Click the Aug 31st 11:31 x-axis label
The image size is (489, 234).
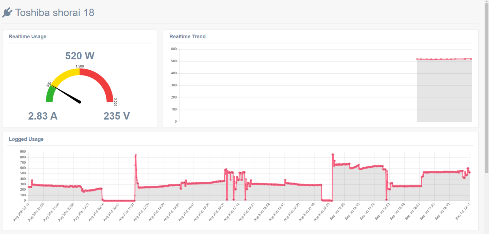pyautogui.click(x=127, y=212)
